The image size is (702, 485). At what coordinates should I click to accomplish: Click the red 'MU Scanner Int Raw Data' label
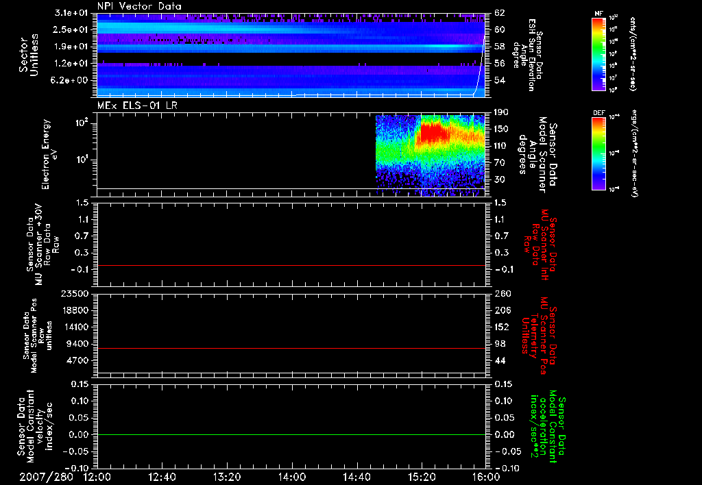(x=540, y=245)
